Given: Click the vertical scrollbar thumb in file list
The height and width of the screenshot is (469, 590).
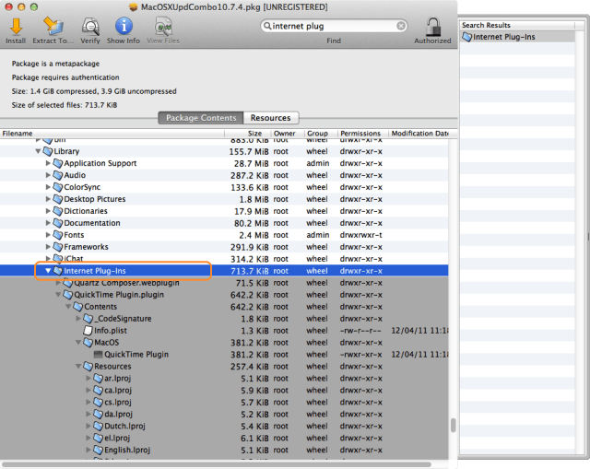Looking at the screenshot, I should pos(453,426).
